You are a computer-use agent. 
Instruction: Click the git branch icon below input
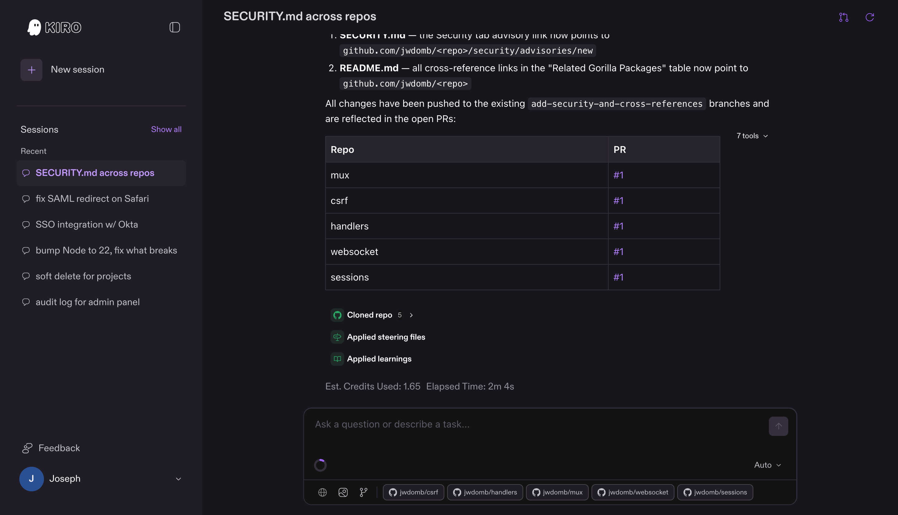click(x=363, y=492)
